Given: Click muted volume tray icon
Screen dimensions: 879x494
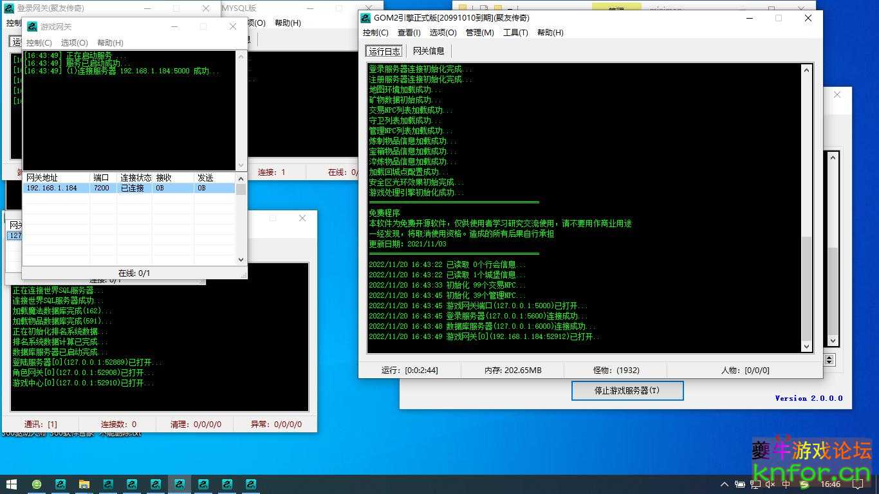Looking at the screenshot, I should (770, 484).
